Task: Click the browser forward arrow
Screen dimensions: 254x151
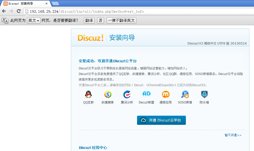Action: click(11, 11)
